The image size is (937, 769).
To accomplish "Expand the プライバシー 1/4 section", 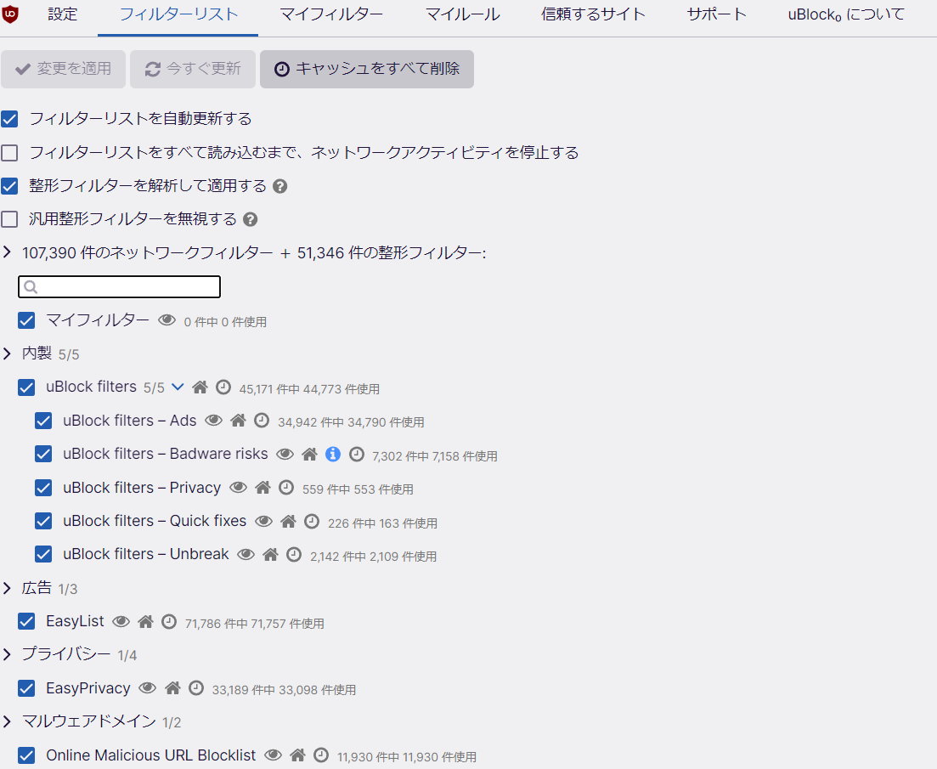I will [7, 655].
